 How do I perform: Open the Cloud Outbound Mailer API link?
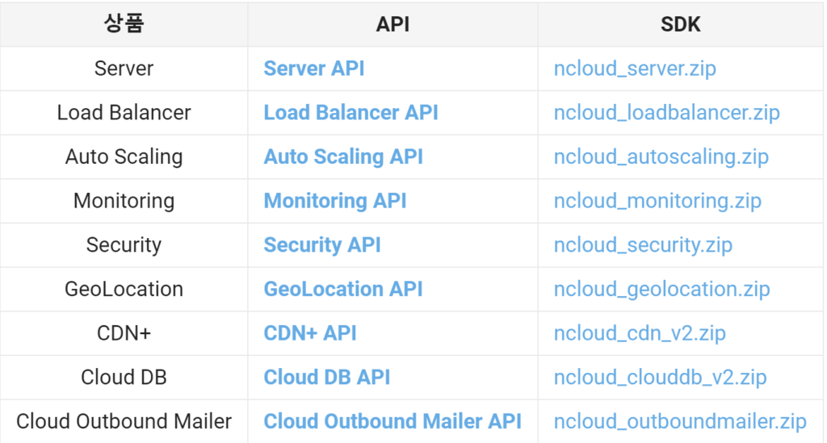[x=393, y=421]
